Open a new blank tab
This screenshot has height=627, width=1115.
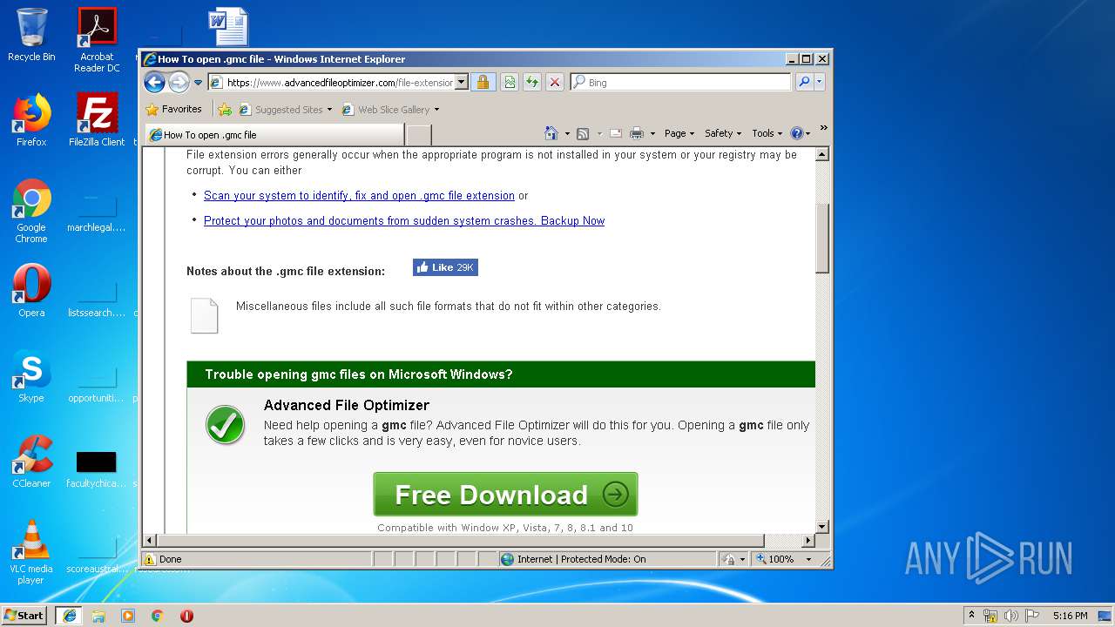418,135
